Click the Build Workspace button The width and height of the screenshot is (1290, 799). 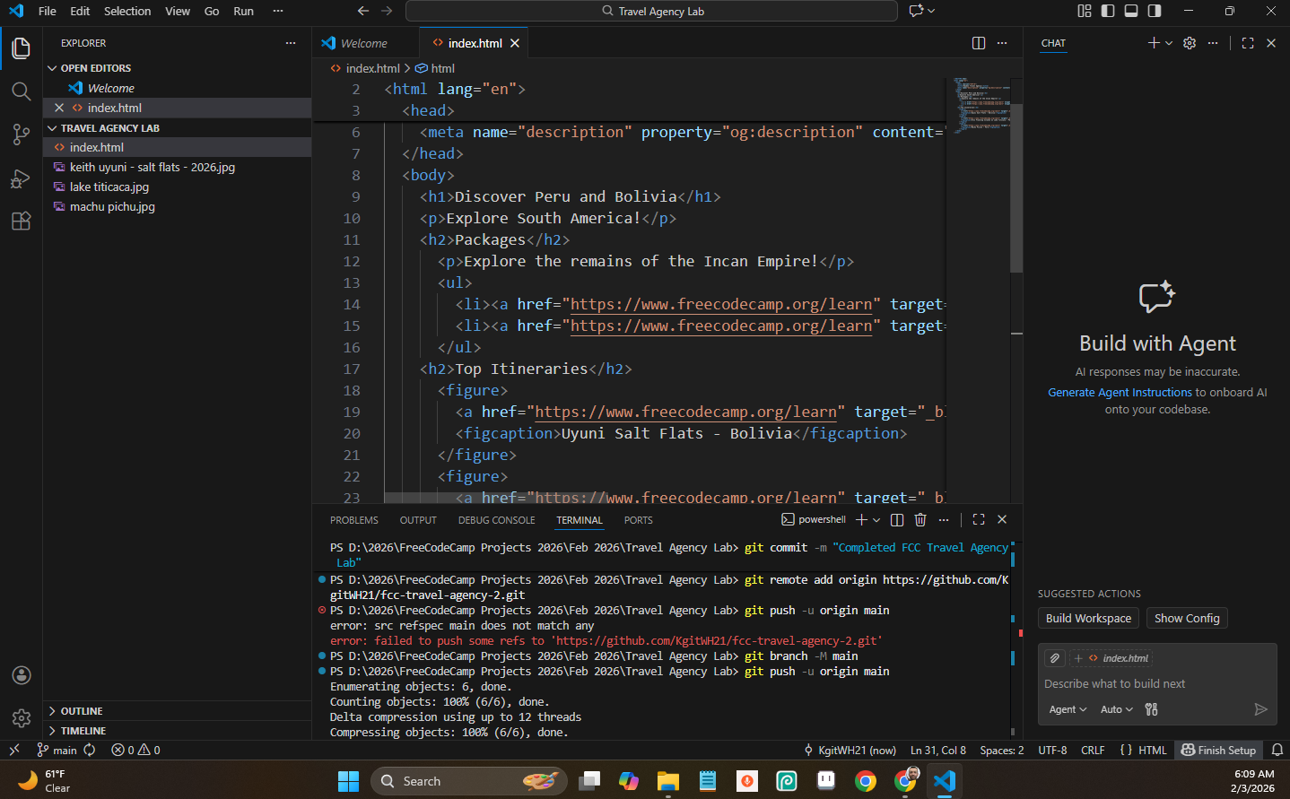(x=1088, y=618)
